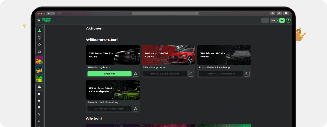Select the highlighted green profile sidebar icon
Screen dimensions: 327x127
tap(40, 31)
